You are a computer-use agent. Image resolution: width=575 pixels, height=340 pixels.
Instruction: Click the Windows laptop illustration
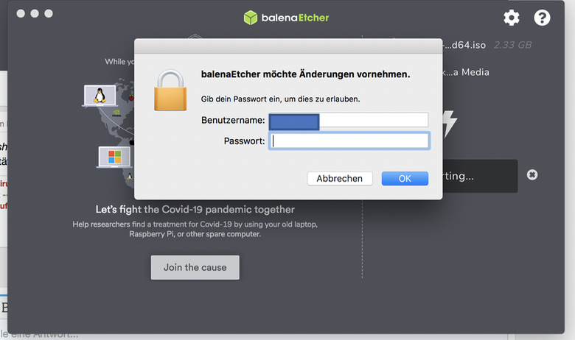114,157
